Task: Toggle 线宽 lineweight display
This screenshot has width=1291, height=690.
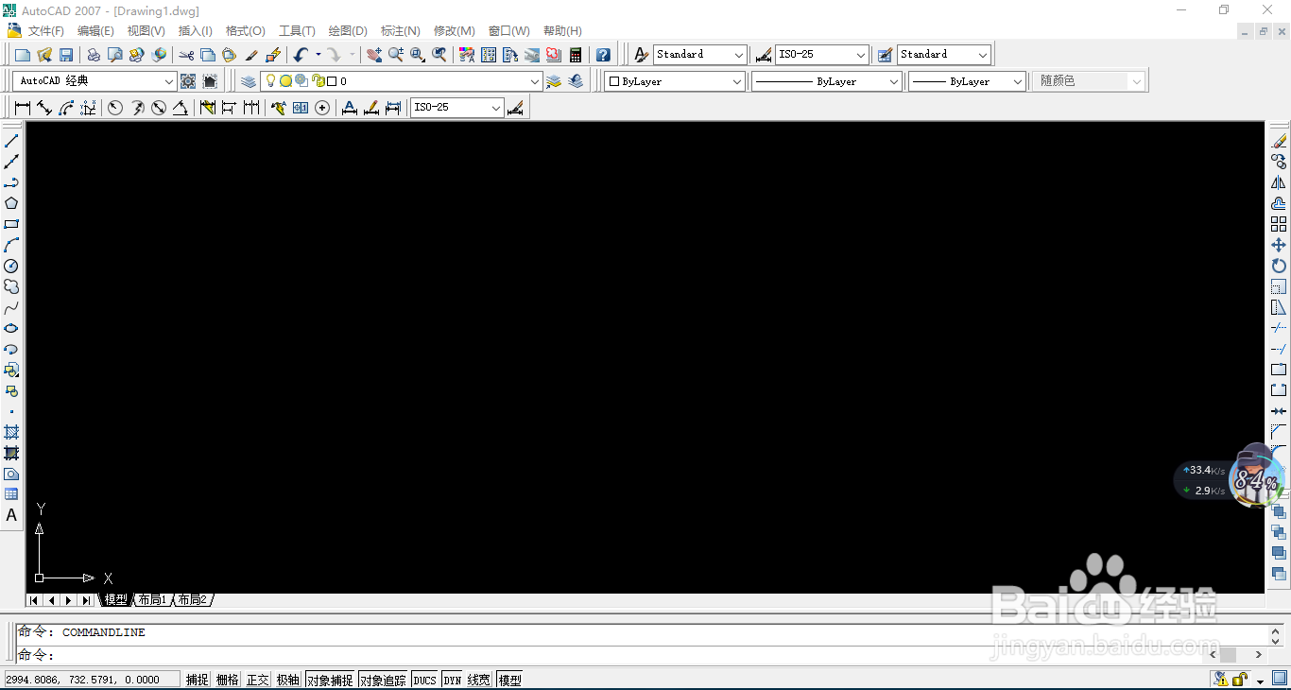Action: (x=479, y=680)
